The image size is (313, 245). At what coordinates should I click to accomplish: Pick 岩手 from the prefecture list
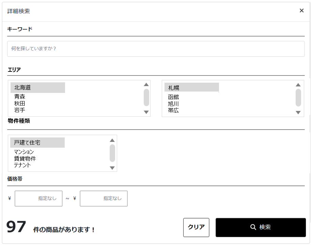[x=20, y=110]
